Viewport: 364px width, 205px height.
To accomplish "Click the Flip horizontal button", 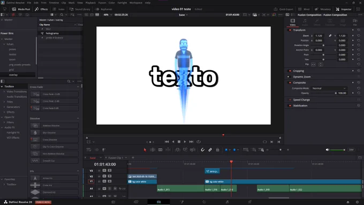I will click(313, 64).
